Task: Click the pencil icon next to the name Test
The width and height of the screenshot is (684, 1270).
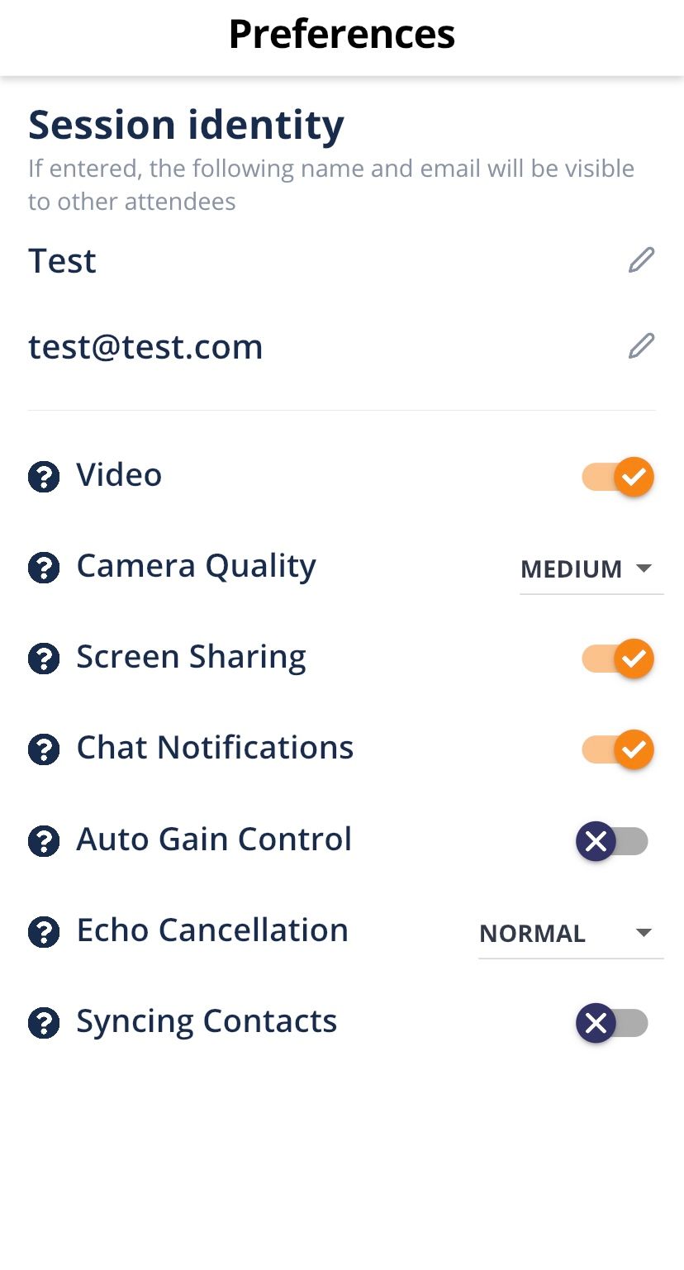Action: click(641, 260)
